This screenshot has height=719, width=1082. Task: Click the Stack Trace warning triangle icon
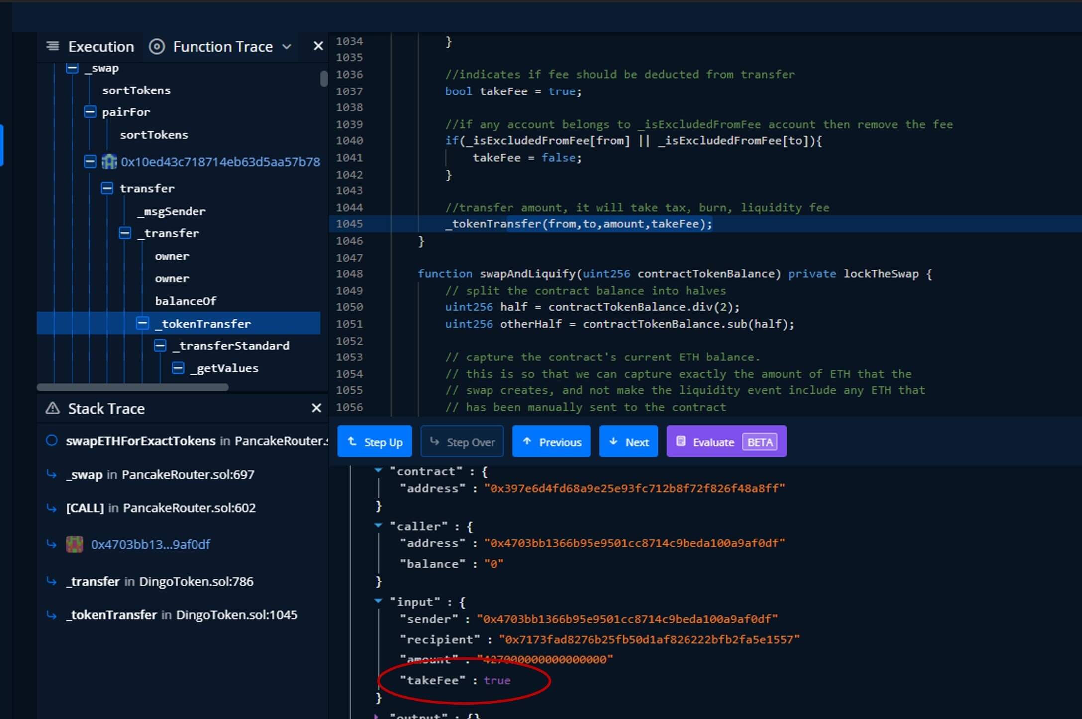[52, 408]
